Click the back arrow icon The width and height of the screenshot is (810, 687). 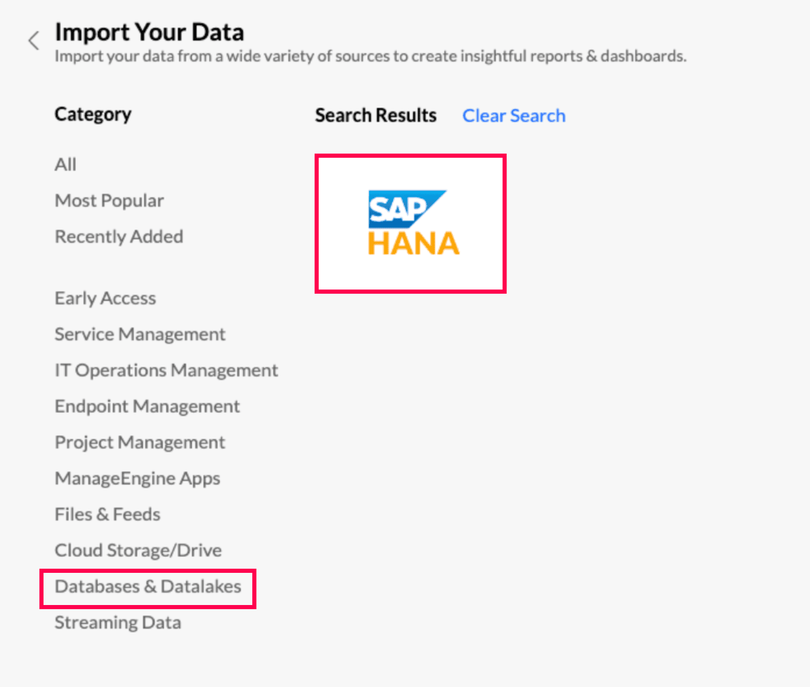coord(34,40)
